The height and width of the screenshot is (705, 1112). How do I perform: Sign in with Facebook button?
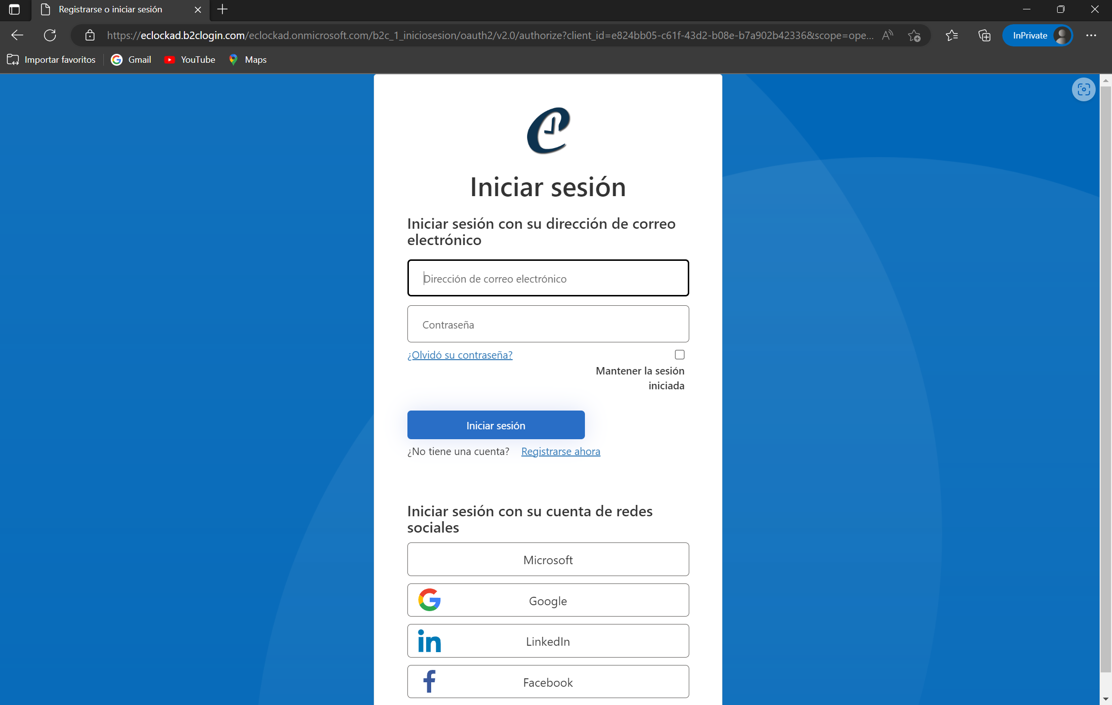click(548, 682)
